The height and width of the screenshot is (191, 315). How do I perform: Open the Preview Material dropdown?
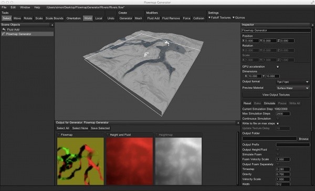point(293,88)
